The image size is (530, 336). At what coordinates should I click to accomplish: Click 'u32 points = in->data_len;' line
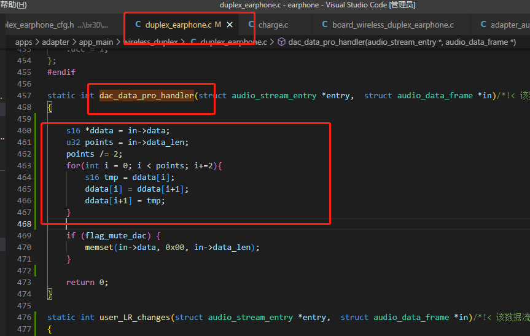[127, 143]
